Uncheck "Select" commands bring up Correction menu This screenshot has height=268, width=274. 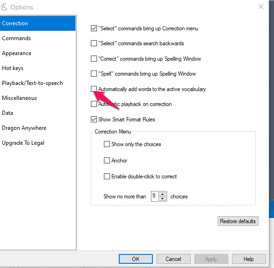[x=94, y=28]
